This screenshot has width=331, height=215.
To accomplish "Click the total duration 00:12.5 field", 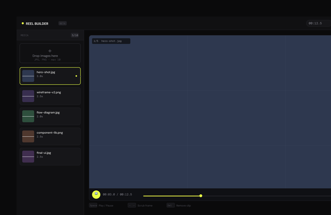I will 319,23.
